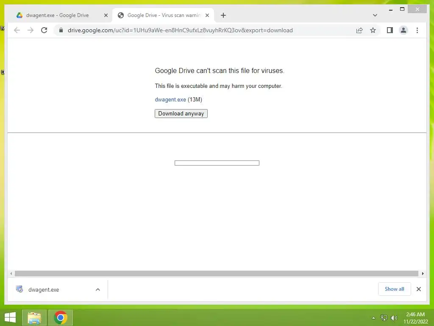
Task: Open the taskbar clock and date
Action: click(x=415, y=318)
